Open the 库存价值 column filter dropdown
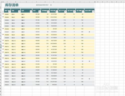 [57, 11]
